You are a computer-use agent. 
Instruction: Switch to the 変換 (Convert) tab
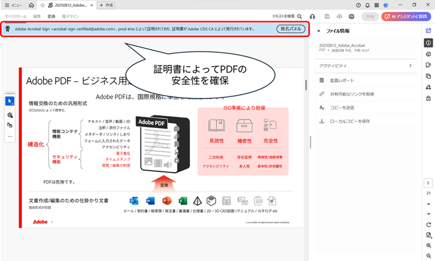[51, 16]
